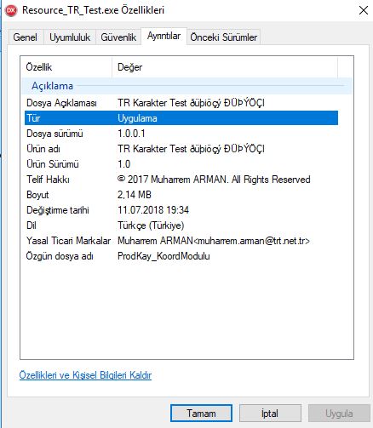The height and width of the screenshot is (428, 373).
Task: Click the Uygulama value
Action: click(137, 118)
